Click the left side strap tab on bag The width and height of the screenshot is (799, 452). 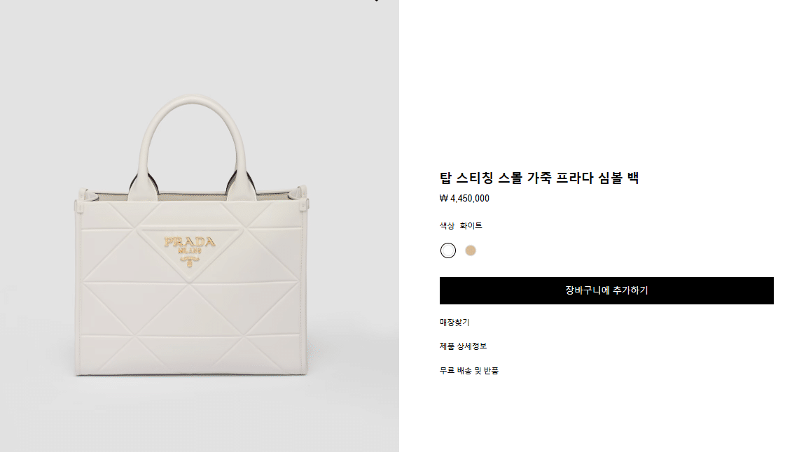pos(79,206)
